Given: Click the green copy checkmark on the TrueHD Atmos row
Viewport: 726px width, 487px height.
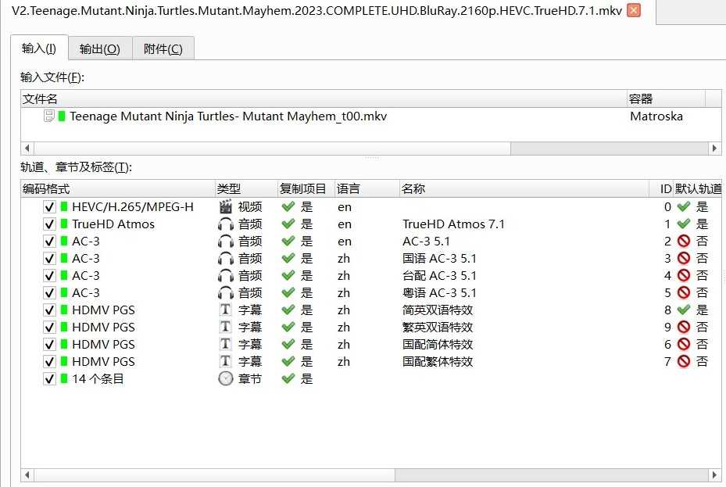Looking at the screenshot, I should 288,224.
